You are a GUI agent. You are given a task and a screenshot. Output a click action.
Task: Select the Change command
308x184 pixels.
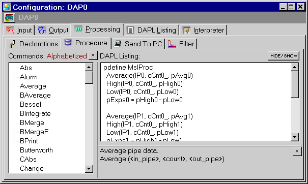pyautogui.click(x=32, y=169)
